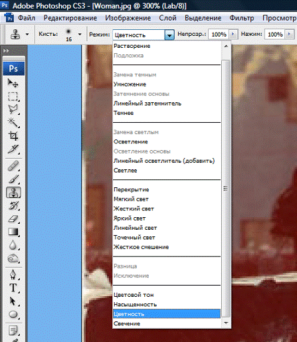297x342 pixels.
Task: Choose Жесткое смешение blend mode
Action: [167, 247]
